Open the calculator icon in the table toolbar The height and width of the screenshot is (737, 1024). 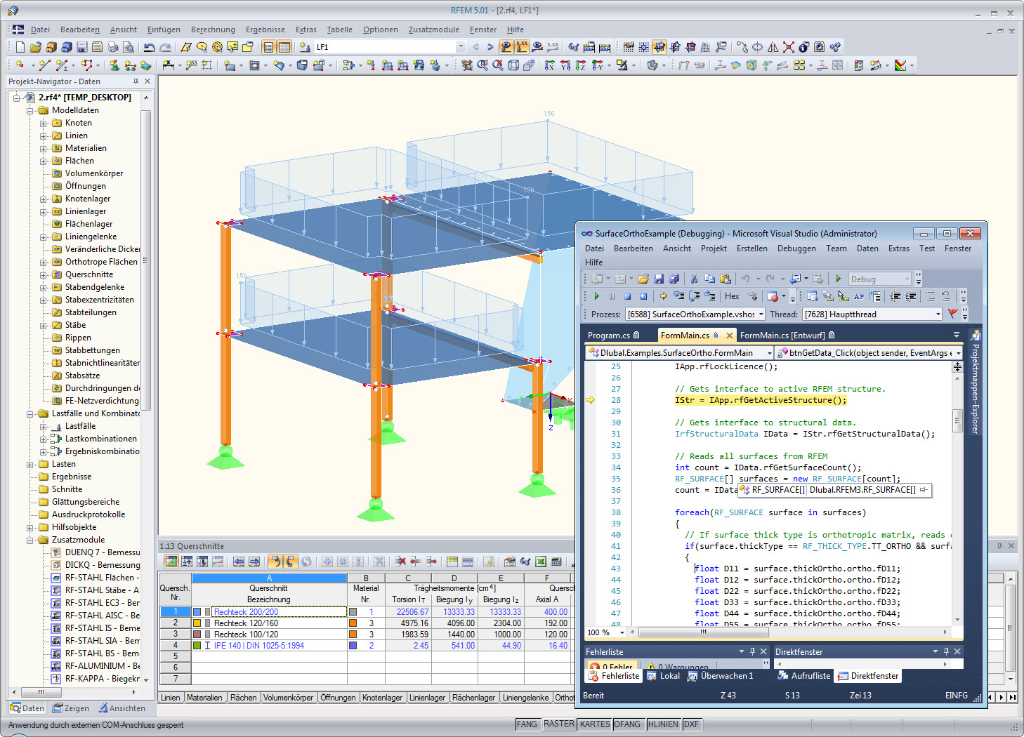(x=556, y=562)
